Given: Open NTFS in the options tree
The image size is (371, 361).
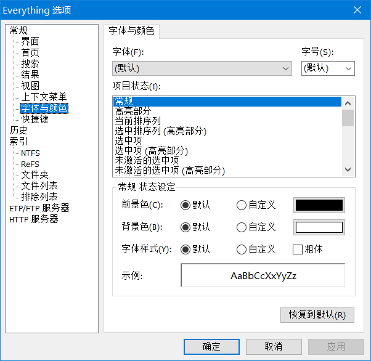Looking at the screenshot, I should tap(30, 153).
